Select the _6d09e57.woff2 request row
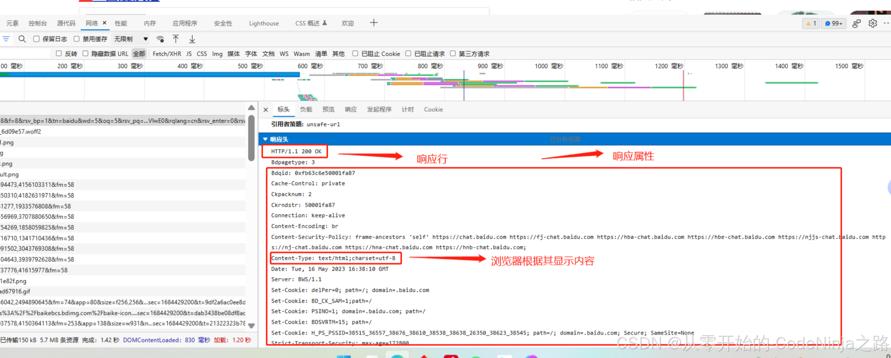This screenshot has height=358, width=891. coord(123,132)
